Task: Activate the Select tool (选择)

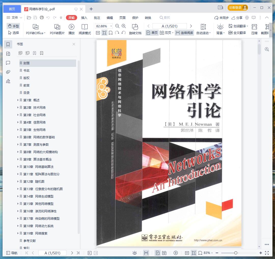Action: (13, 33)
